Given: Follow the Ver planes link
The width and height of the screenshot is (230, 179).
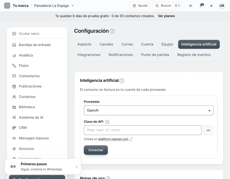Looking at the screenshot, I should pos(166,16).
